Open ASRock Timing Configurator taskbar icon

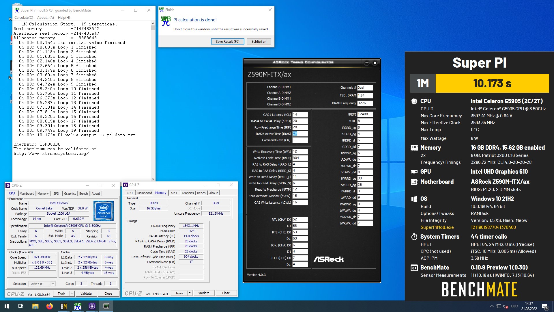point(106,306)
